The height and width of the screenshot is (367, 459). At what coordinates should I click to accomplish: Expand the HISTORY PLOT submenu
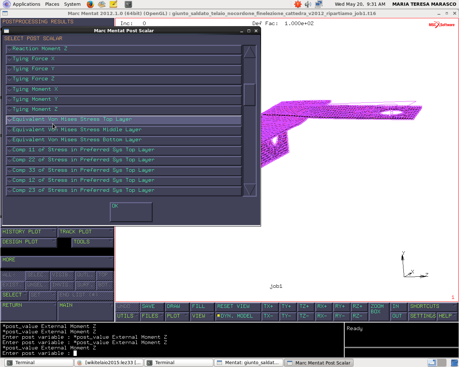[x=29, y=232]
